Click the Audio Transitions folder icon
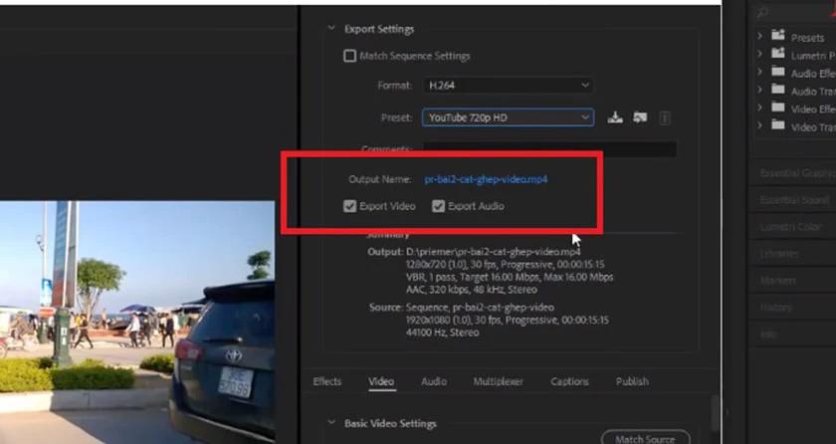Viewport: 836px width, 444px height. coord(778,90)
